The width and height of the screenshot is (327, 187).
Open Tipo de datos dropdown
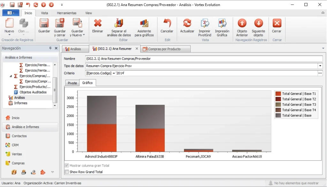click(x=320, y=66)
